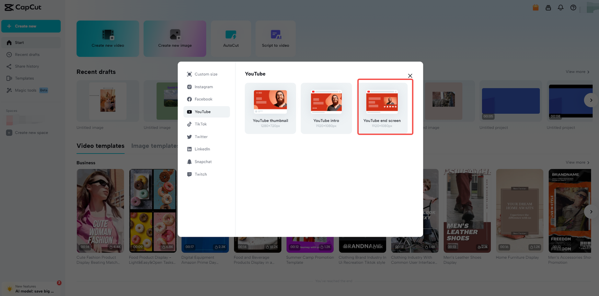Choose Facebook in the platform list
Viewport: 599px width, 296px height.
(x=206, y=99)
